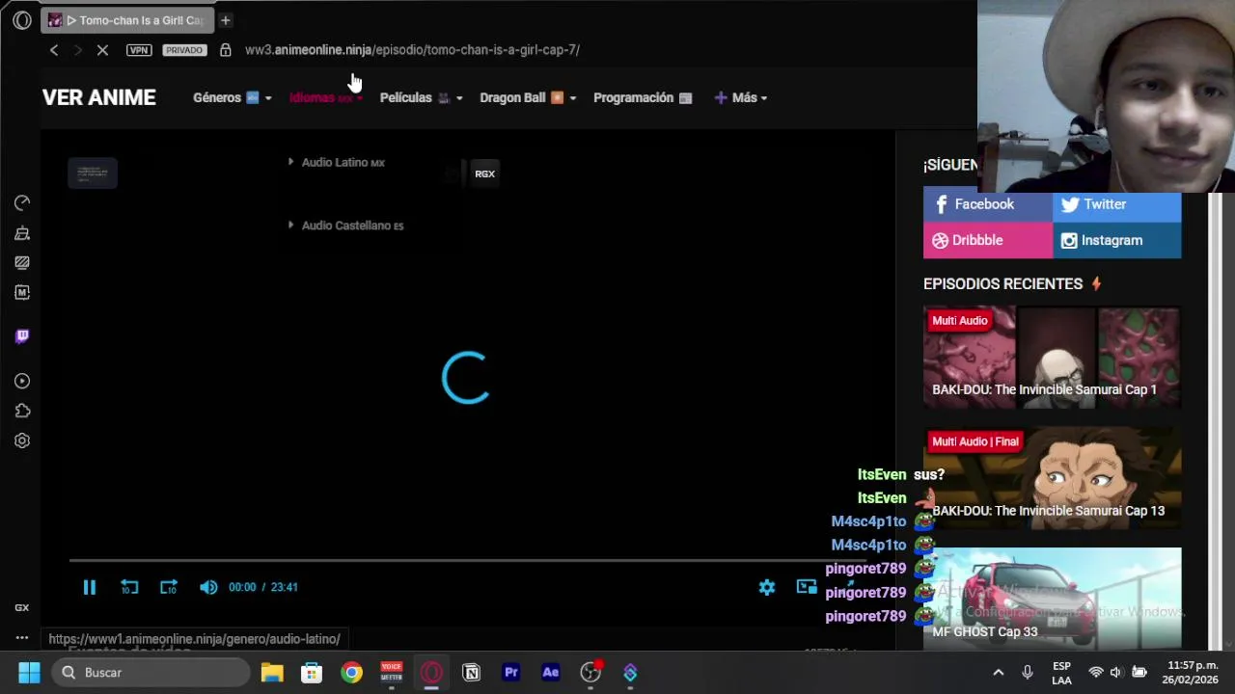Open the Facebook social link
Image resolution: width=1235 pixels, height=694 pixels.
tap(988, 204)
